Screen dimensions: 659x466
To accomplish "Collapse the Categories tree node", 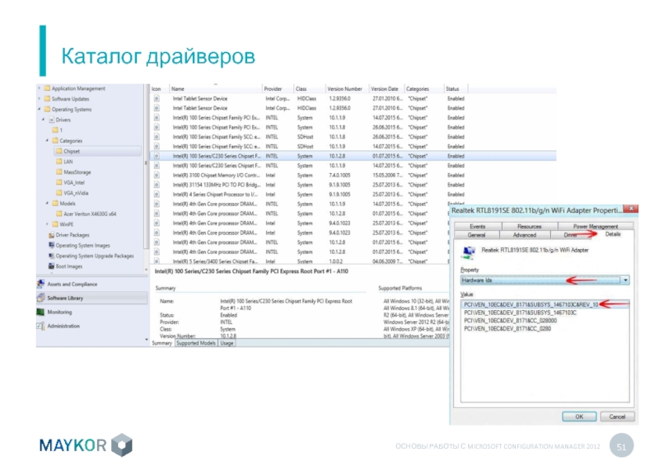I will coord(48,141).
